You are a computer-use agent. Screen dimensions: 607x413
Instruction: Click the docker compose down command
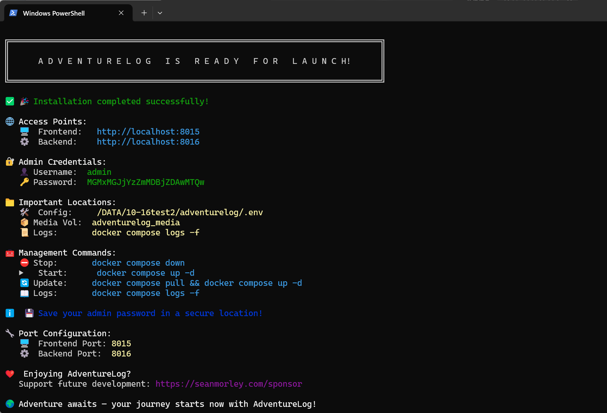tap(138, 263)
